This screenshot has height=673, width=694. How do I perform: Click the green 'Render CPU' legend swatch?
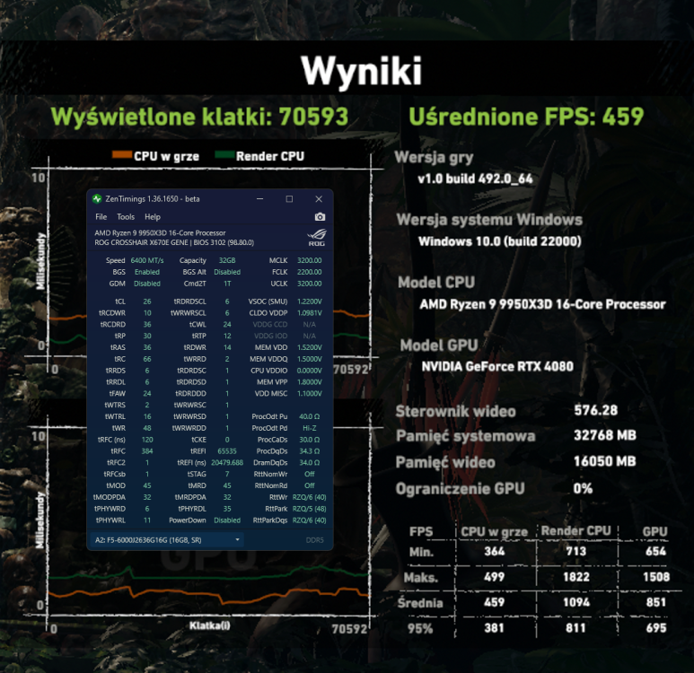point(224,155)
